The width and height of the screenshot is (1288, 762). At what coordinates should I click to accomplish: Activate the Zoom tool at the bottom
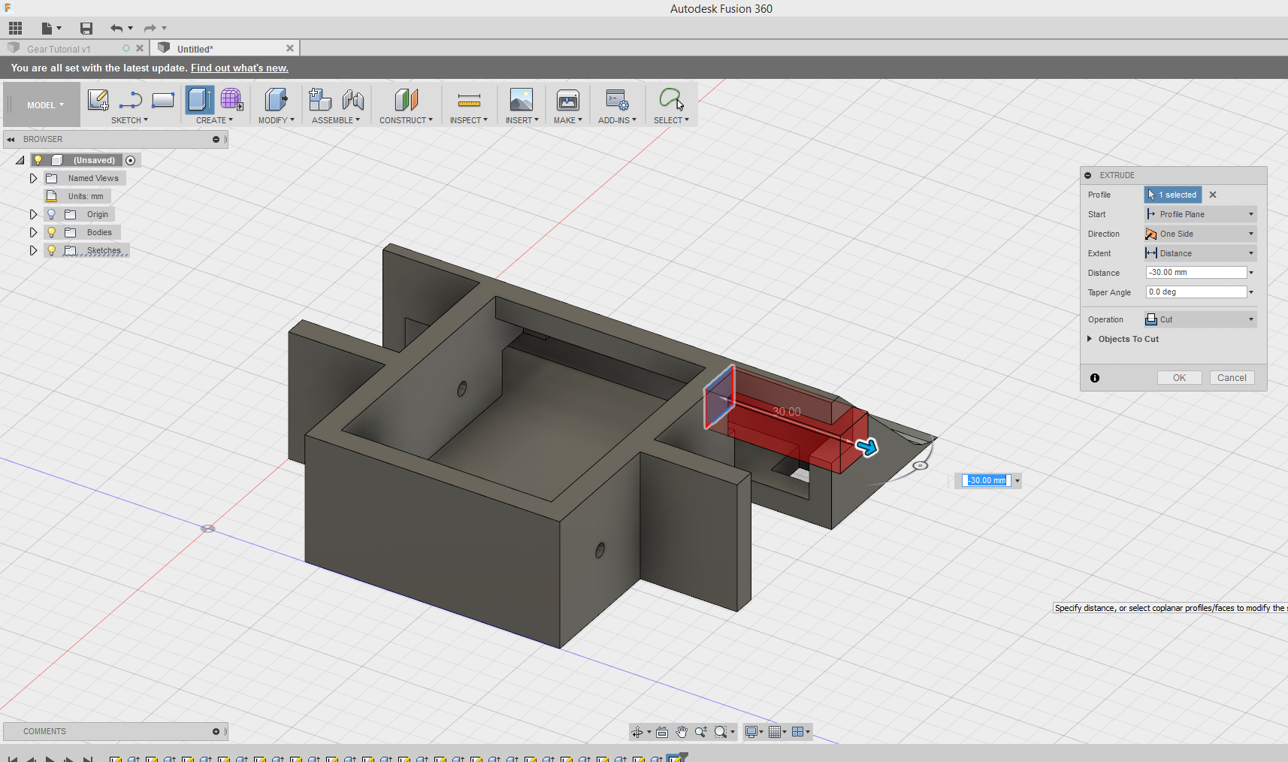[x=701, y=731]
